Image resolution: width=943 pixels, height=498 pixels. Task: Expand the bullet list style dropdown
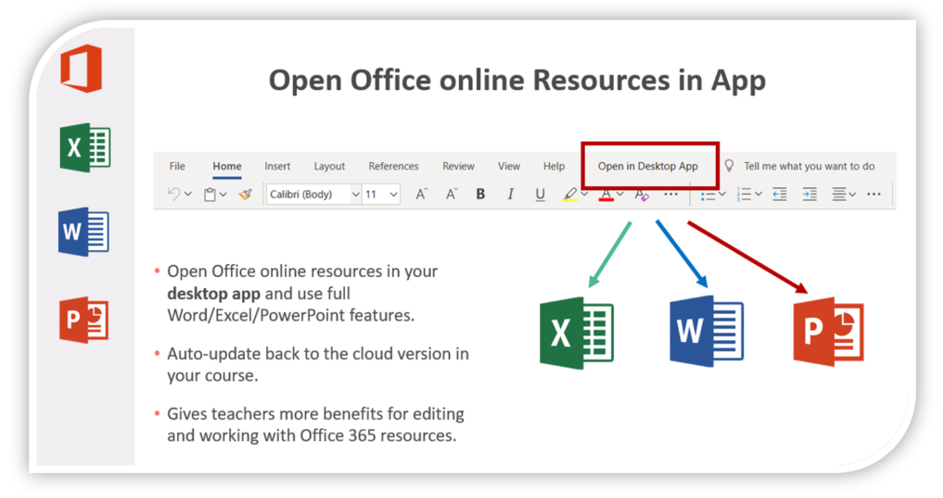(722, 194)
